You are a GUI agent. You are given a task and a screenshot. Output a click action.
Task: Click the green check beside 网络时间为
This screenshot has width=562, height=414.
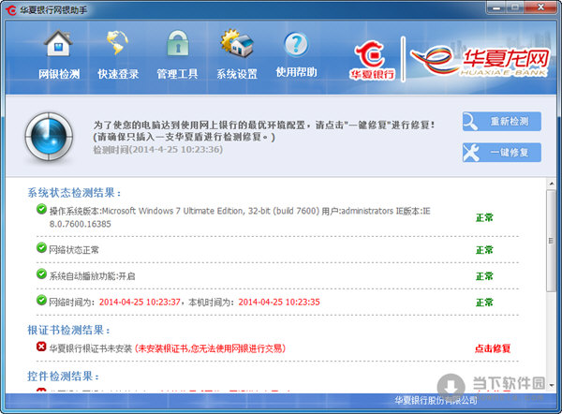(41, 300)
